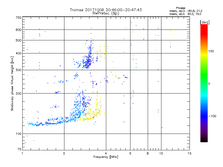
Task: Click x-axis tick label '2'
Action: pyautogui.click(x=64, y=153)
